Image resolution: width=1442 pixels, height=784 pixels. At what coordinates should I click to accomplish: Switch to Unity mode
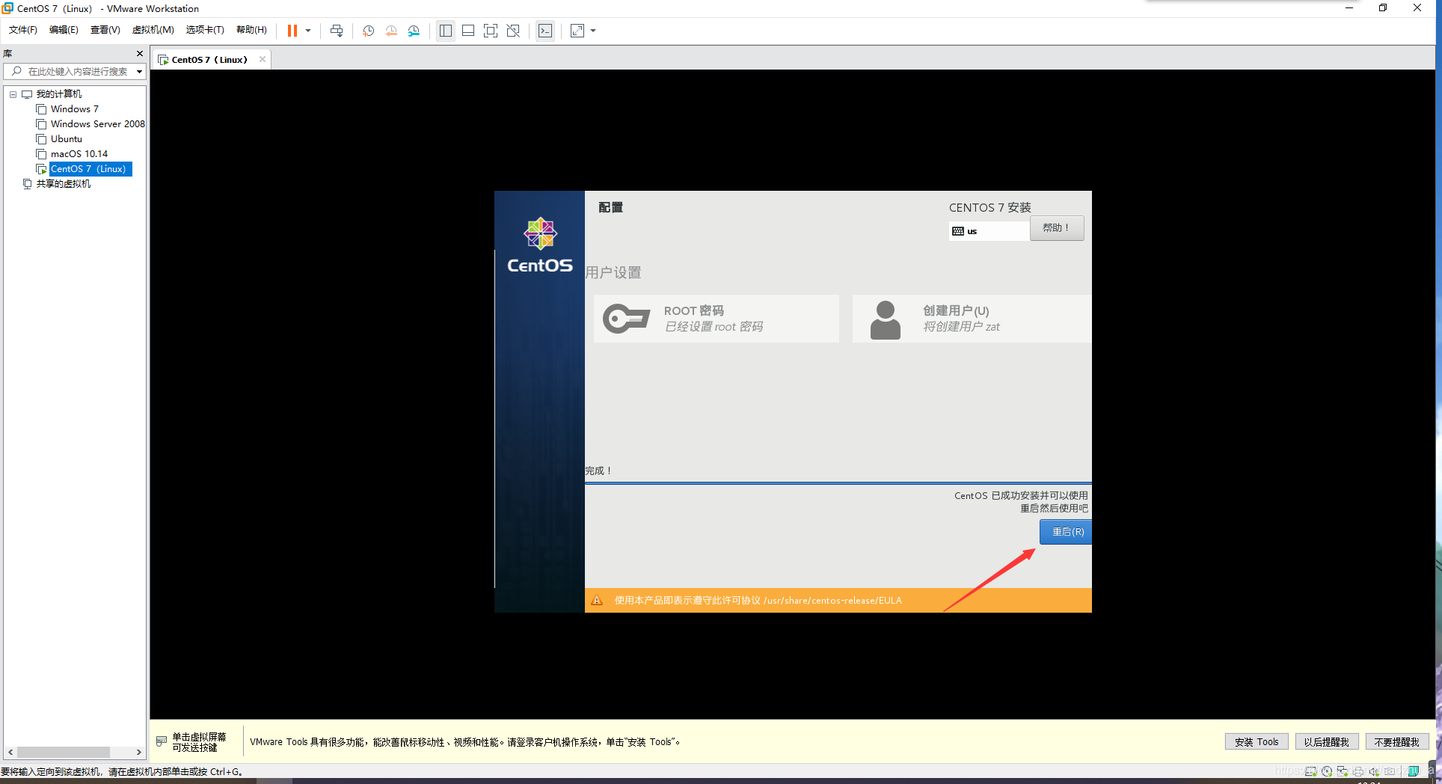point(513,31)
